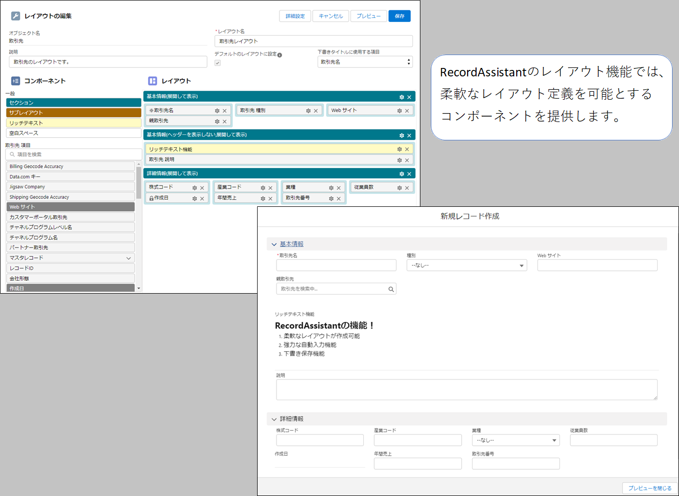Open settings gear of 詳細情報 section header
Image resolution: width=679 pixels, height=496 pixels.
click(402, 174)
